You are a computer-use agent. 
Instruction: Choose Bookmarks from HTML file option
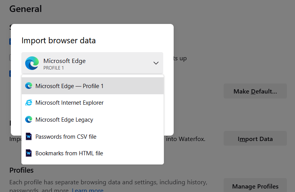pos(93,153)
